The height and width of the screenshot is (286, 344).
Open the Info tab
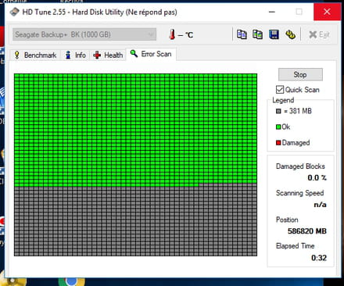(75, 55)
